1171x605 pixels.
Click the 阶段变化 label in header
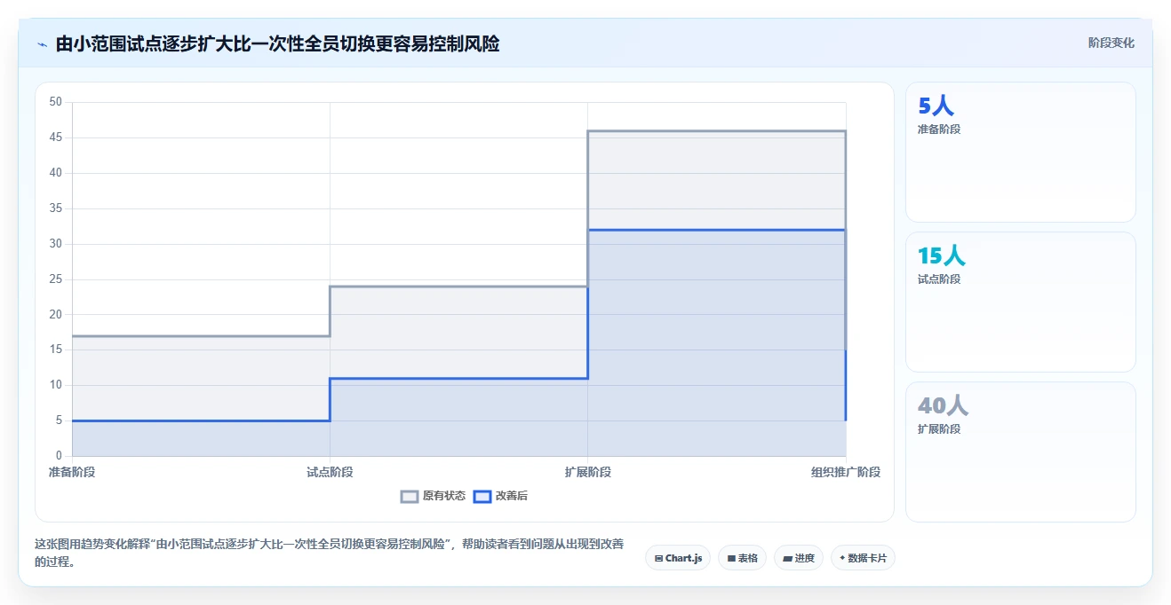[1111, 43]
